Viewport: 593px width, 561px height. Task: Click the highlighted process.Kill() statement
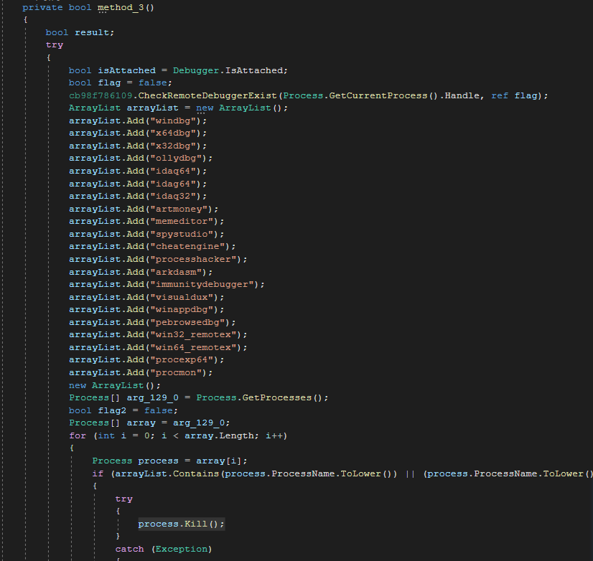(x=181, y=524)
